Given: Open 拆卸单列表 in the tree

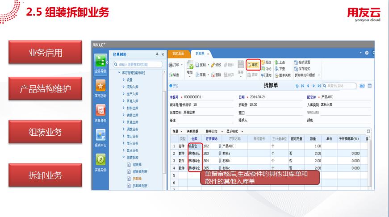Looking at the screenshot, I should (x=140, y=186).
